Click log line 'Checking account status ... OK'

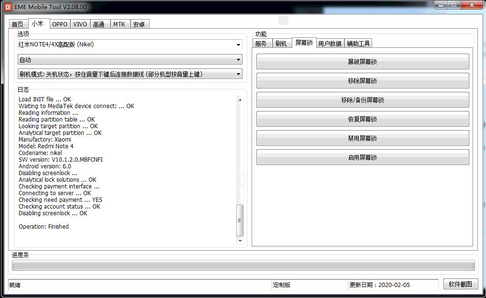(59, 207)
